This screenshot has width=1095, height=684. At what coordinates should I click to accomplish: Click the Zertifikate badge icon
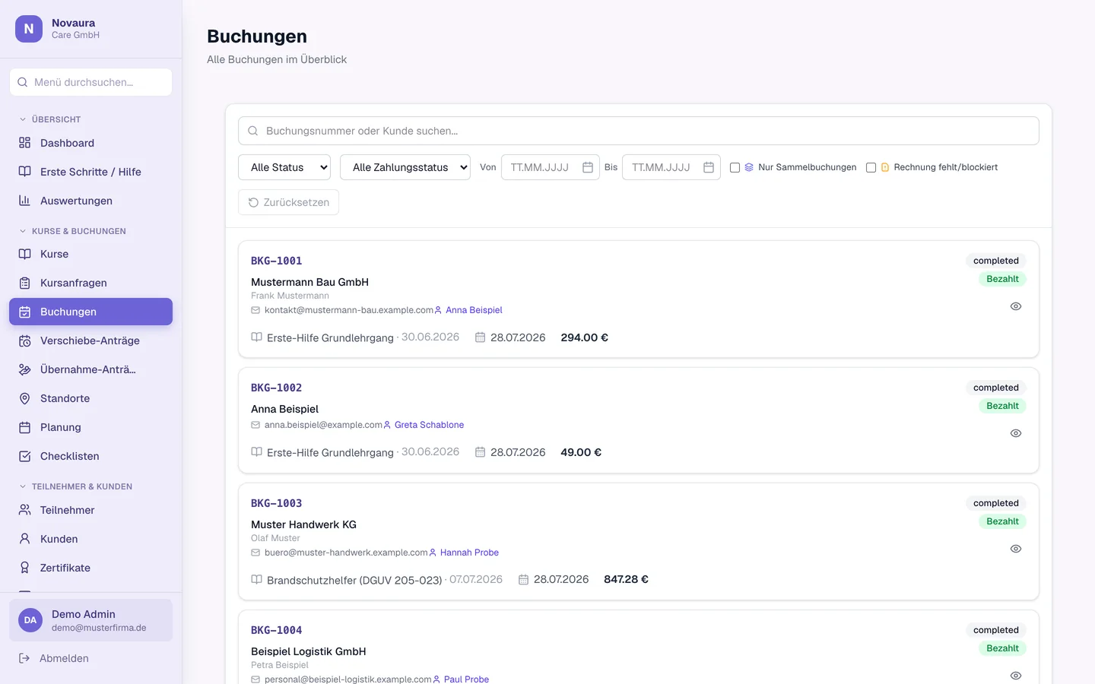(24, 568)
